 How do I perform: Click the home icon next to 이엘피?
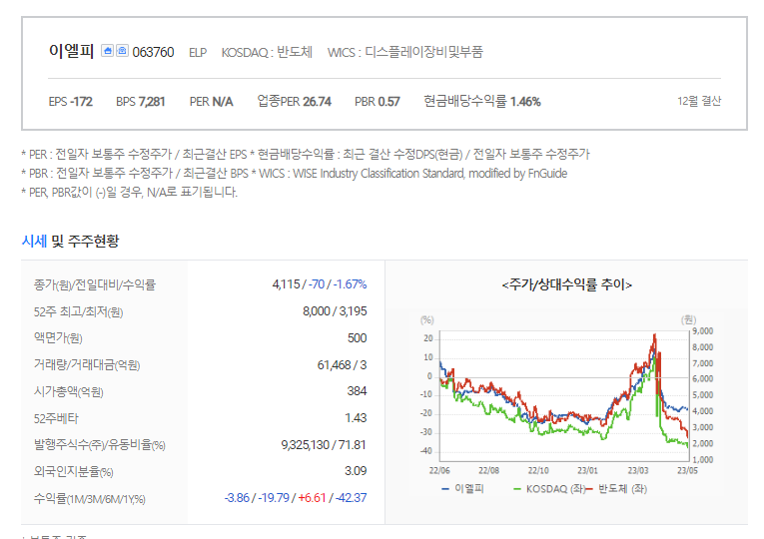coord(107,51)
